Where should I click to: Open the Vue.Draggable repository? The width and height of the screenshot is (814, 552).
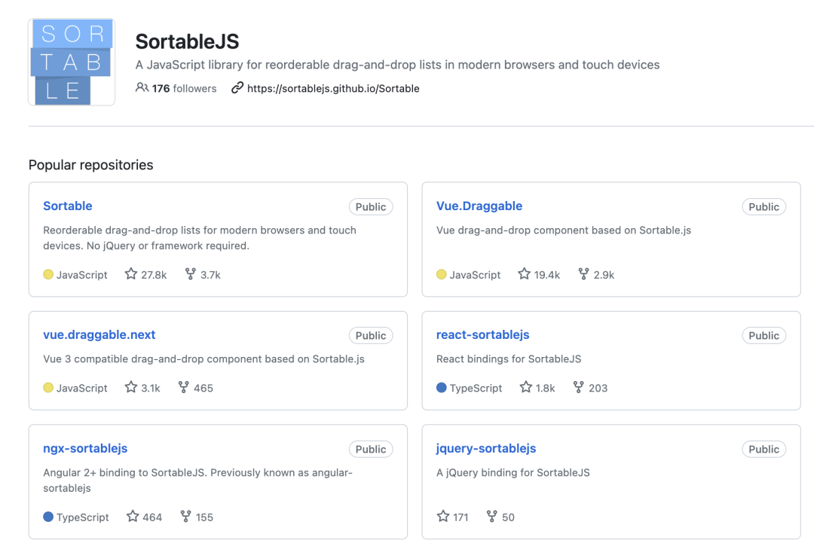[479, 206]
